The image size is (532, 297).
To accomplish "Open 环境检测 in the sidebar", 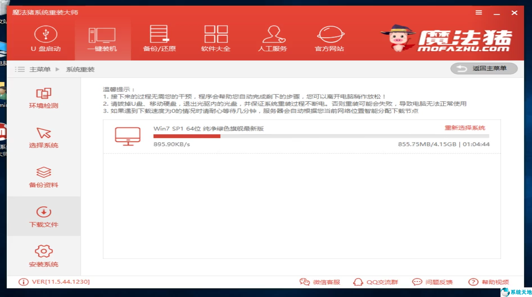I will 43,98.
